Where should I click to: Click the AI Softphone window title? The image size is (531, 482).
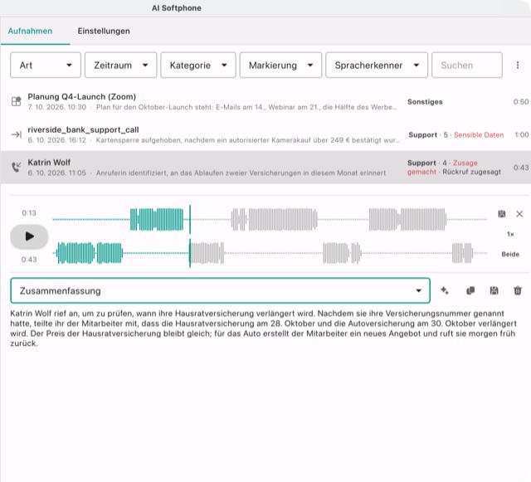coord(177,7)
